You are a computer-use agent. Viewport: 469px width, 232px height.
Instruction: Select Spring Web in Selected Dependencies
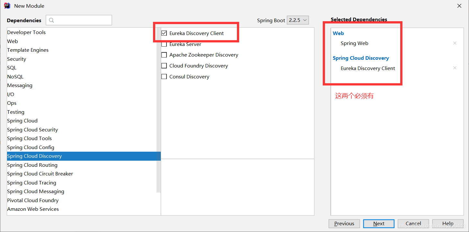coord(355,43)
